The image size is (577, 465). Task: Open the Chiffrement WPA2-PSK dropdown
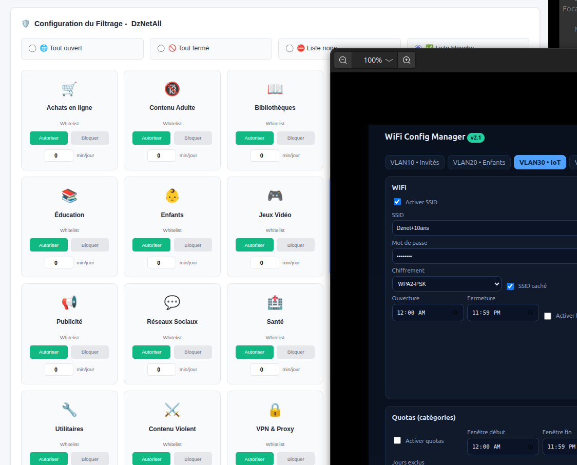[x=447, y=284]
